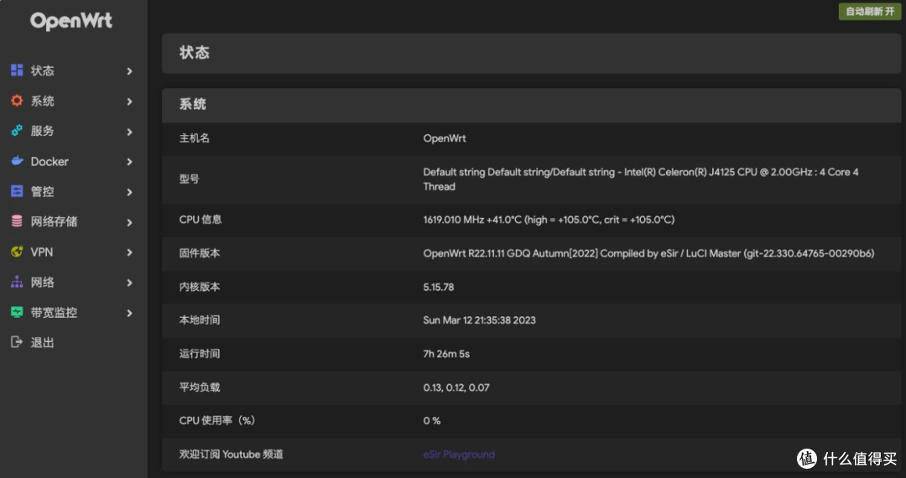This screenshot has height=478, width=906.
Task: Click the 退出 logout icon
Action: pos(17,342)
